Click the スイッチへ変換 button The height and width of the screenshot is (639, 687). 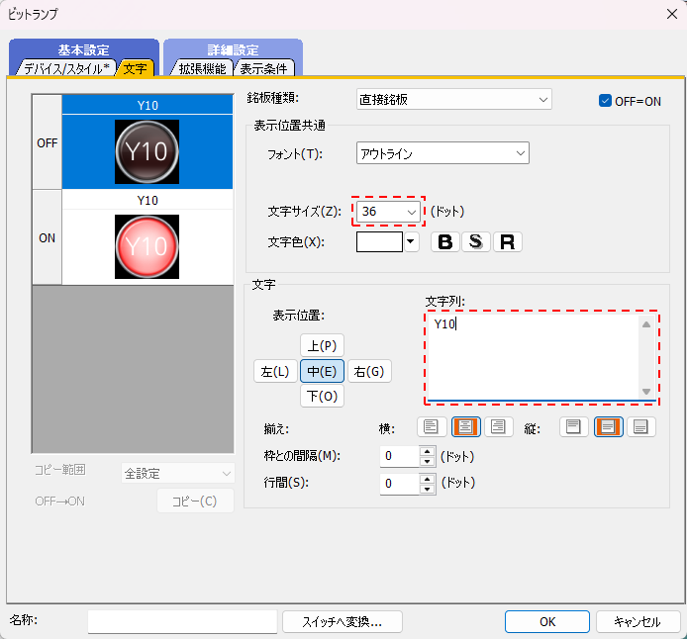coord(342,622)
